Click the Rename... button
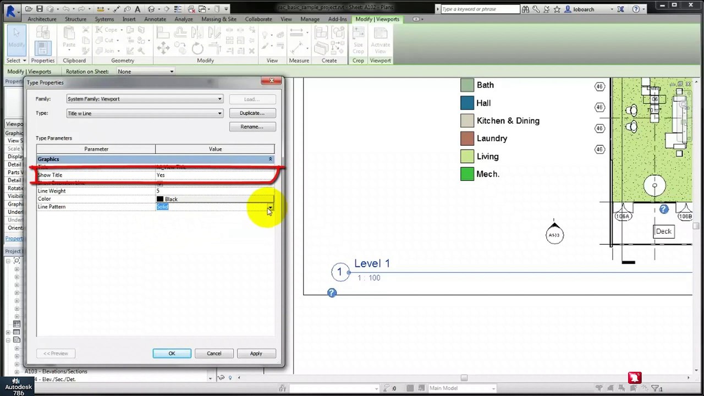The image size is (704, 396). coord(252,127)
